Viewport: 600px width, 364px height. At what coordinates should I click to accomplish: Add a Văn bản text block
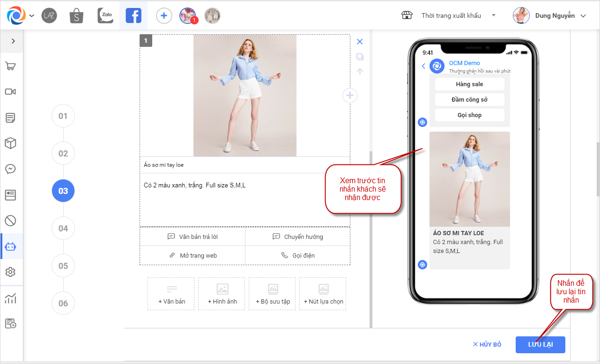click(x=171, y=294)
